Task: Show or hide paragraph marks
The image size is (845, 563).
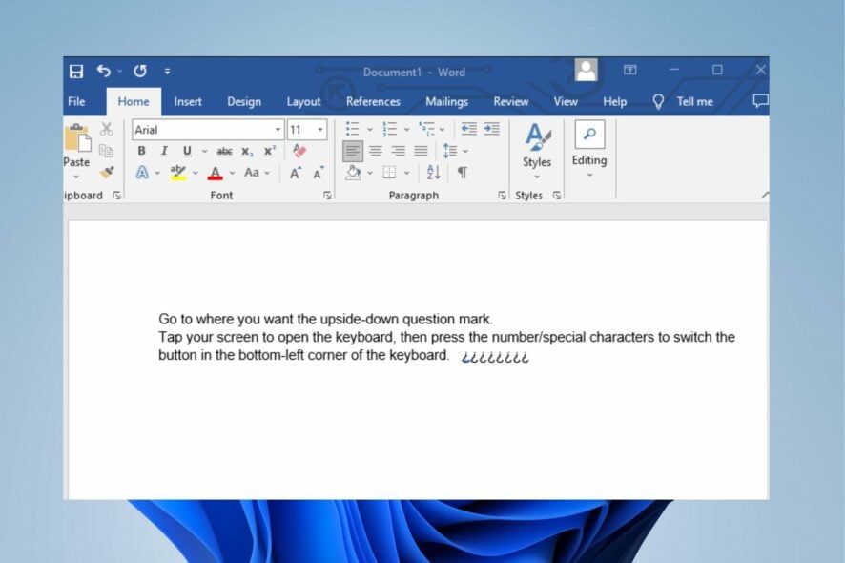Action: tap(462, 173)
